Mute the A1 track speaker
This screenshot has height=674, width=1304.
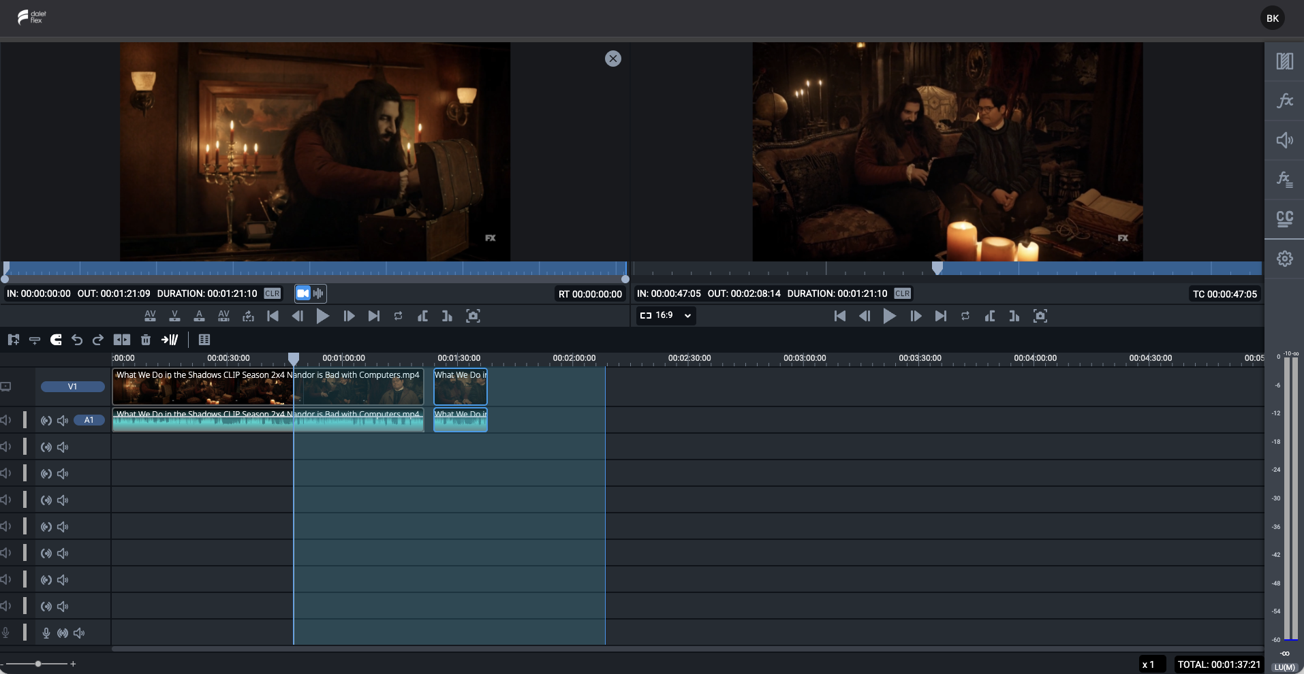pyautogui.click(x=63, y=421)
